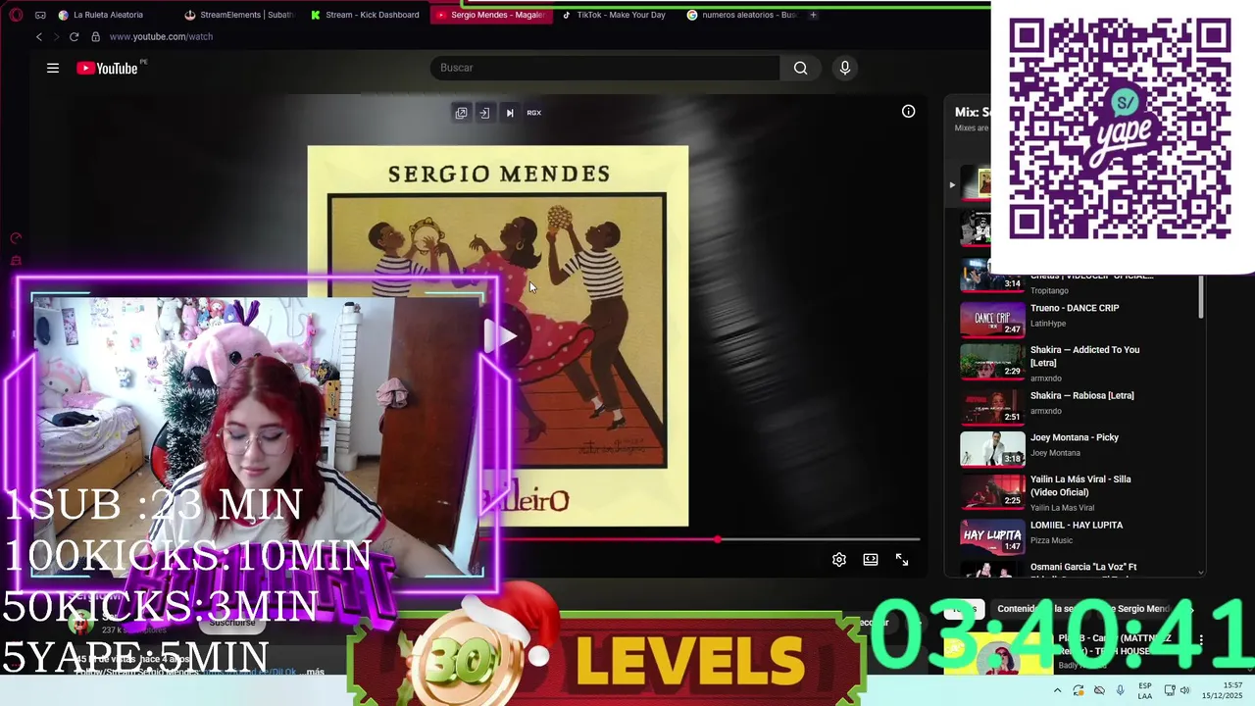Click the Pizza Music channel name

1051,540
